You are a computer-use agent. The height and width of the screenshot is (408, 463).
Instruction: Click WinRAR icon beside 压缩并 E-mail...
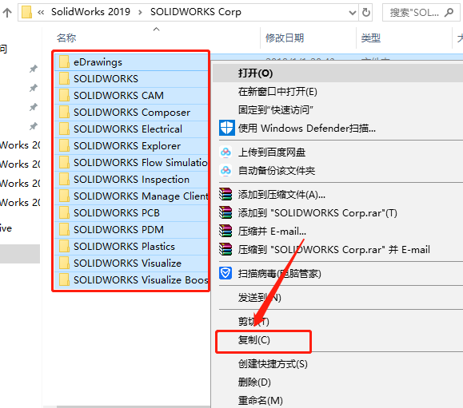click(x=226, y=231)
